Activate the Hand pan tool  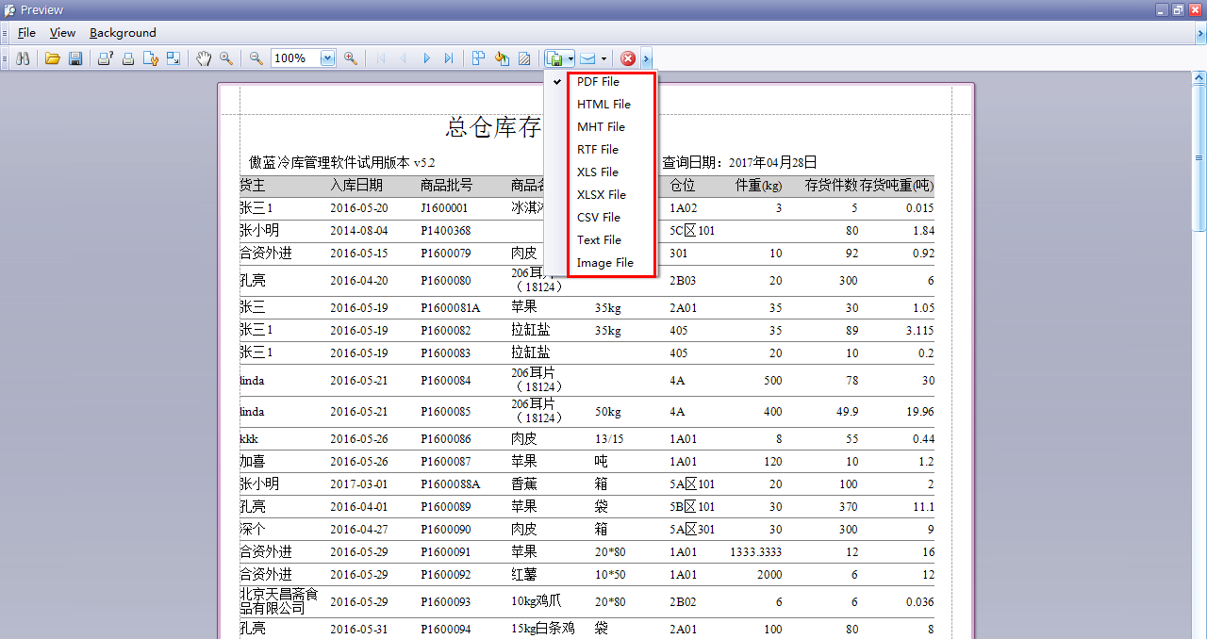(204, 57)
